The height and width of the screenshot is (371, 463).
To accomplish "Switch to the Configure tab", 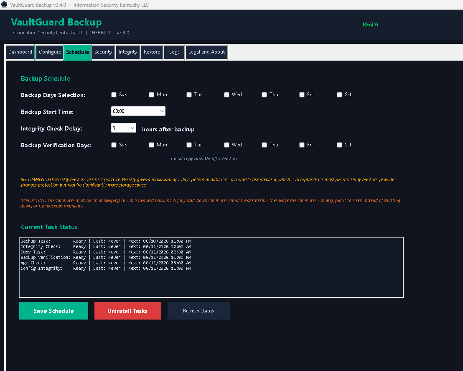I will pyautogui.click(x=50, y=52).
